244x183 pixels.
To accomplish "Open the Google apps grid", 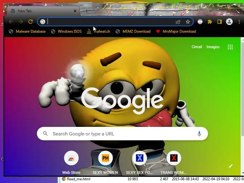I will pyautogui.click(x=230, y=47).
